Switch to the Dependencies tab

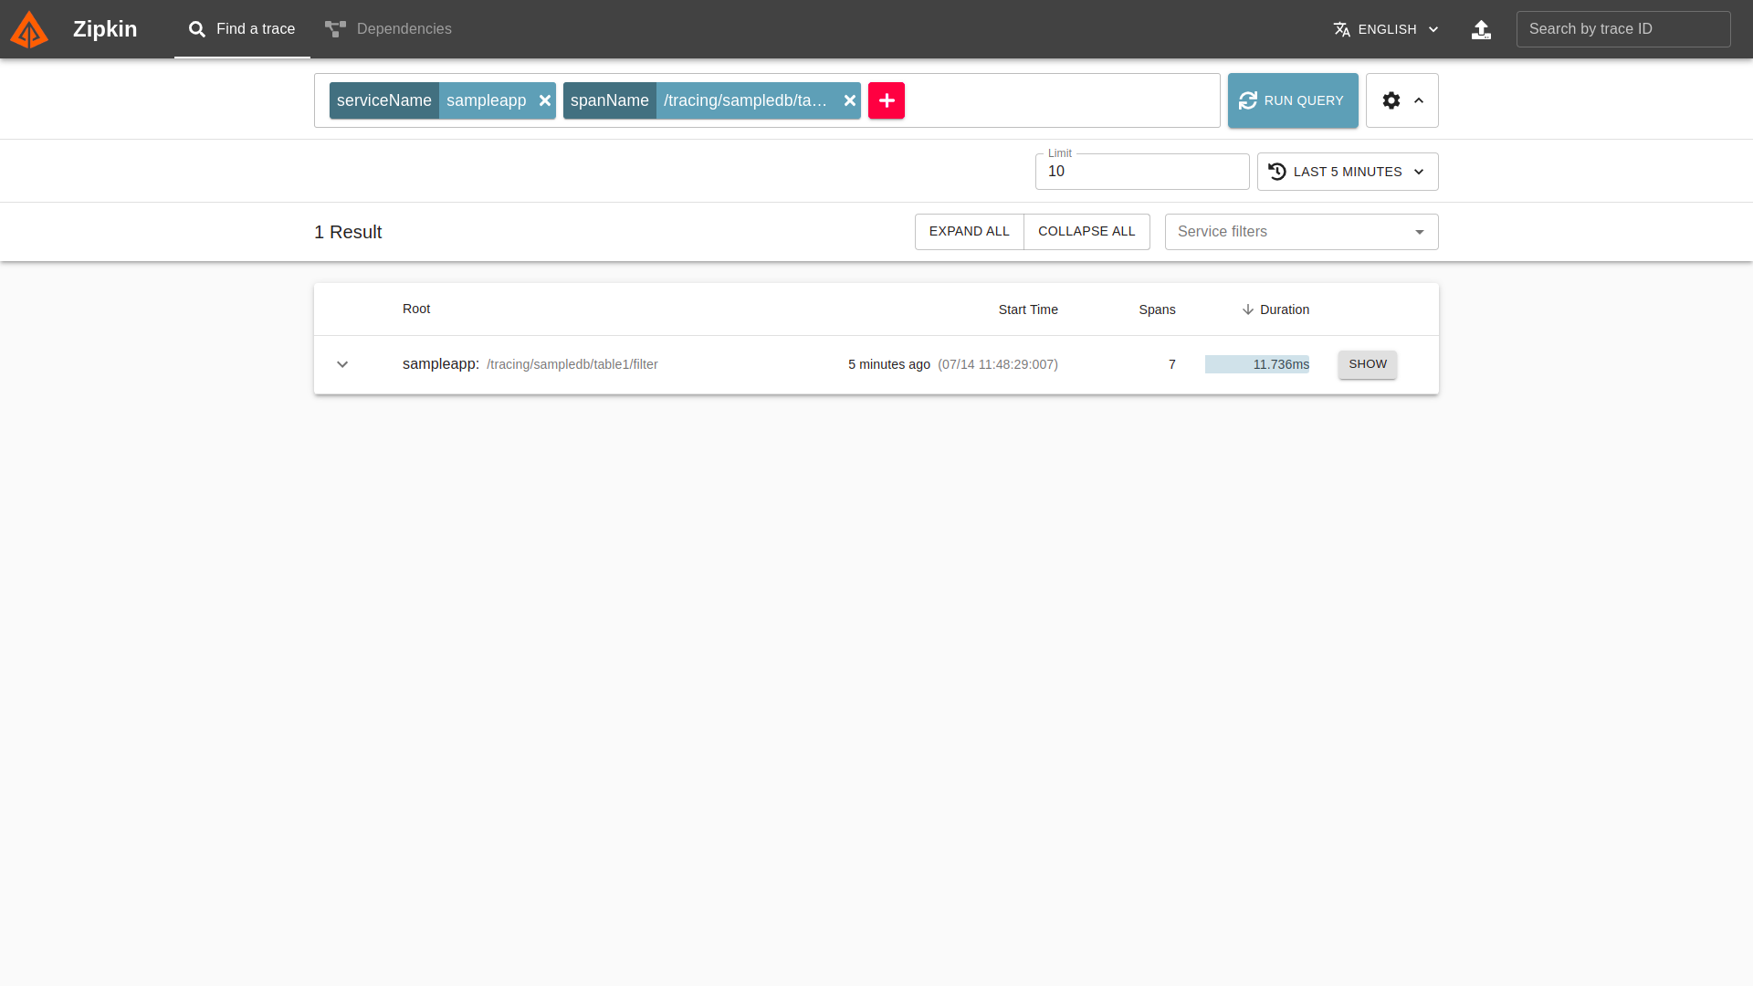pyautogui.click(x=388, y=29)
